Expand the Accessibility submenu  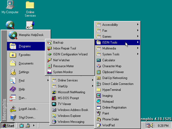coord(117,25)
